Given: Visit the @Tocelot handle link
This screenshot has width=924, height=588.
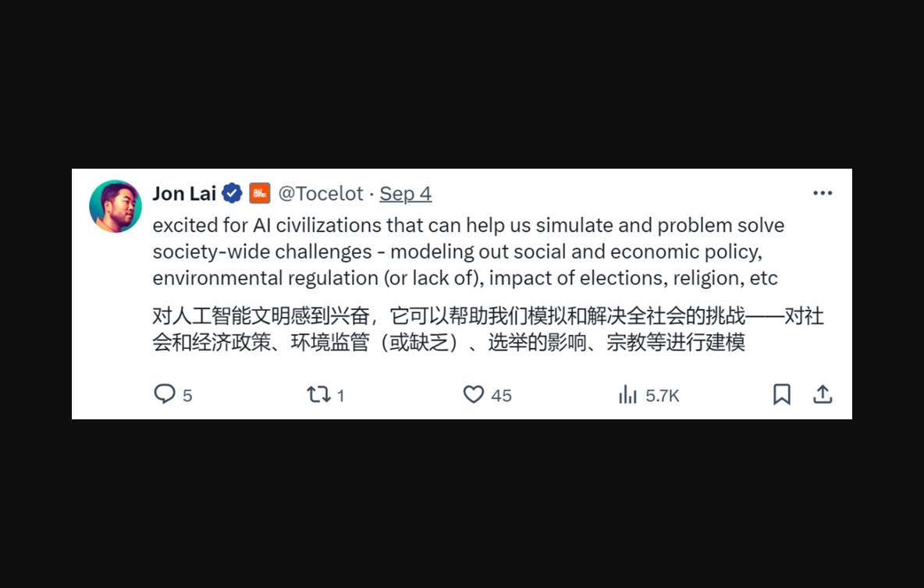Looking at the screenshot, I should pos(321,193).
